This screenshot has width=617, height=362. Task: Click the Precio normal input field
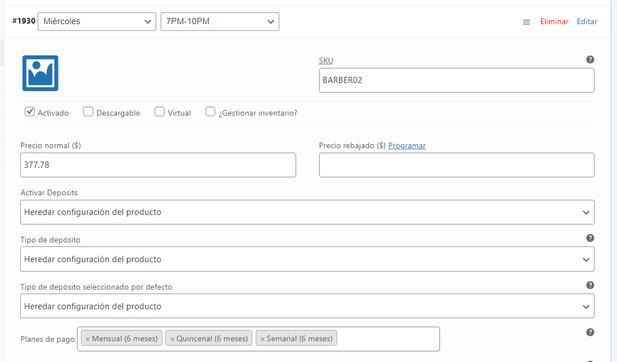158,165
